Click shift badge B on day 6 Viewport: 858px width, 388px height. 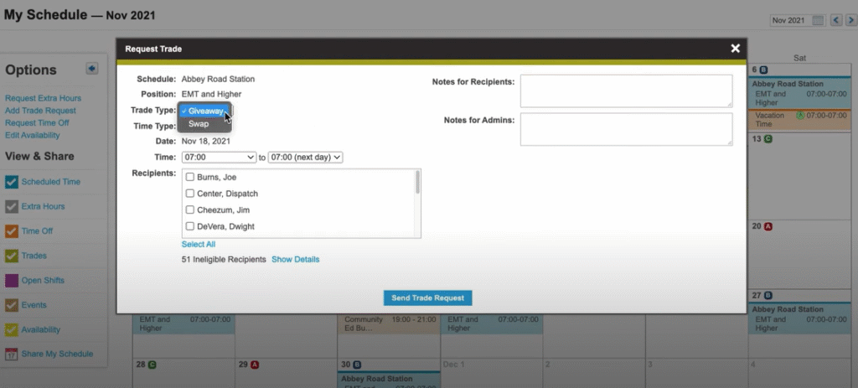click(x=764, y=70)
